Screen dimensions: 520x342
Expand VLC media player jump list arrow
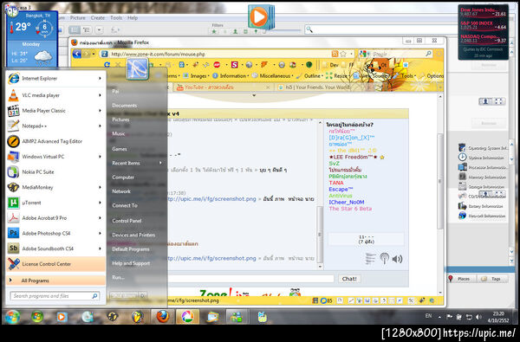[x=100, y=95]
